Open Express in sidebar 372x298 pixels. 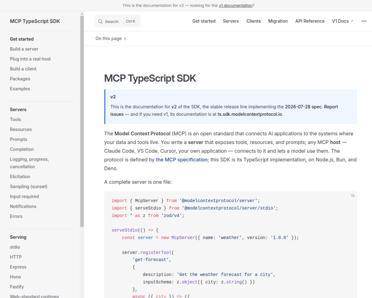point(18,267)
